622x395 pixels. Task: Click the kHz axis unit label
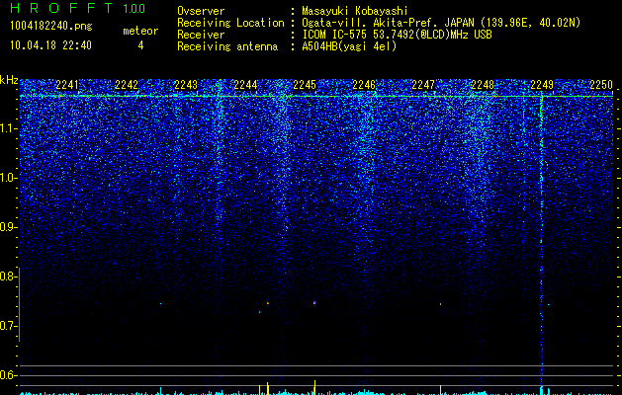(x=9, y=80)
